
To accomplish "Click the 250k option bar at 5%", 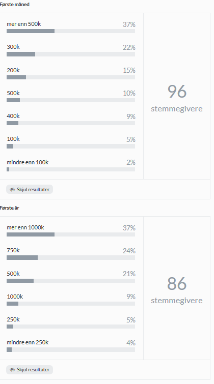I will click(x=71, y=327).
